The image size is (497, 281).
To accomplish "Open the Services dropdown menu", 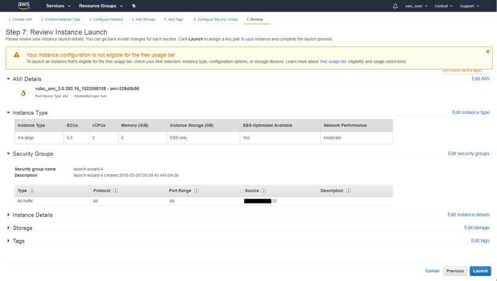I will 58,6.
